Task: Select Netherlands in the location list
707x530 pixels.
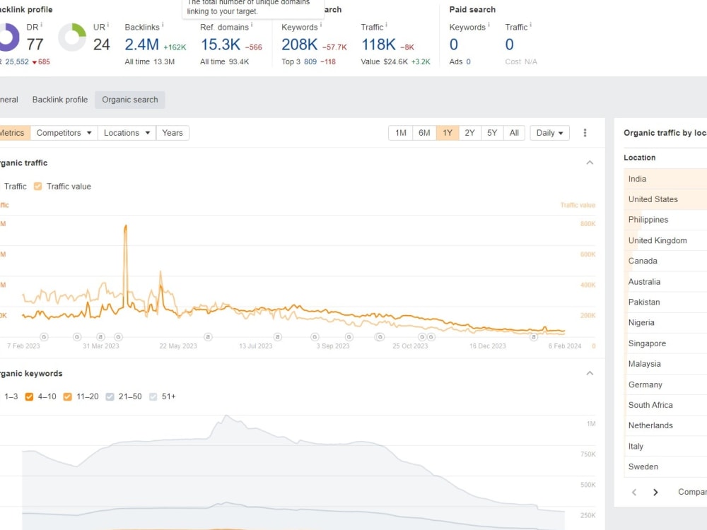Action: tap(665, 425)
